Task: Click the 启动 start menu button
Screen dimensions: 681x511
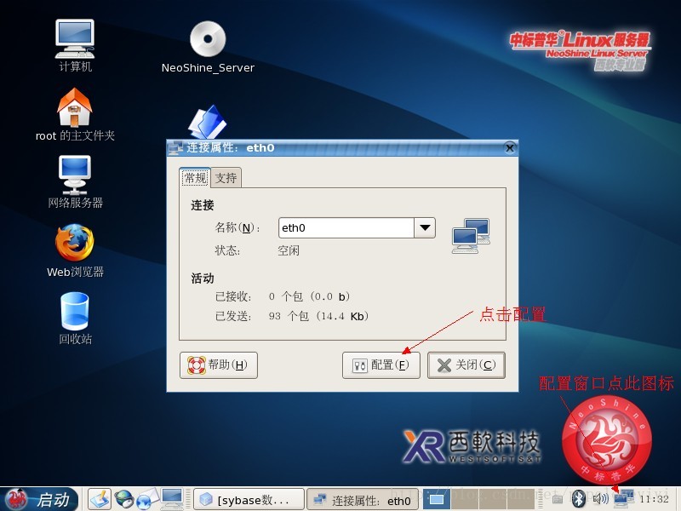Action: pyautogui.click(x=39, y=499)
